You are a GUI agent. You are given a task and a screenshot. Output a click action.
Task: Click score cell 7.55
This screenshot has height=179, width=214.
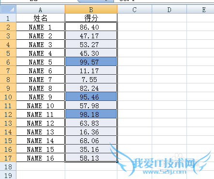pyautogui.click(x=91, y=79)
